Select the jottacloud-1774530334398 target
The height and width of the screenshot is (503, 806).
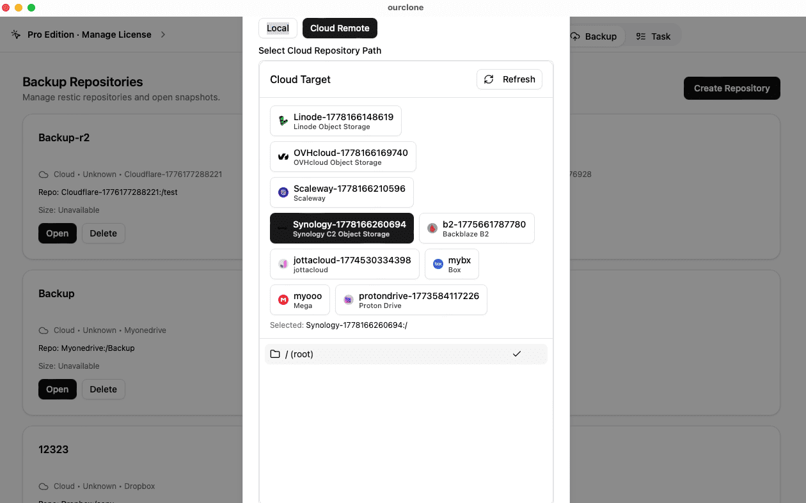pyautogui.click(x=345, y=264)
